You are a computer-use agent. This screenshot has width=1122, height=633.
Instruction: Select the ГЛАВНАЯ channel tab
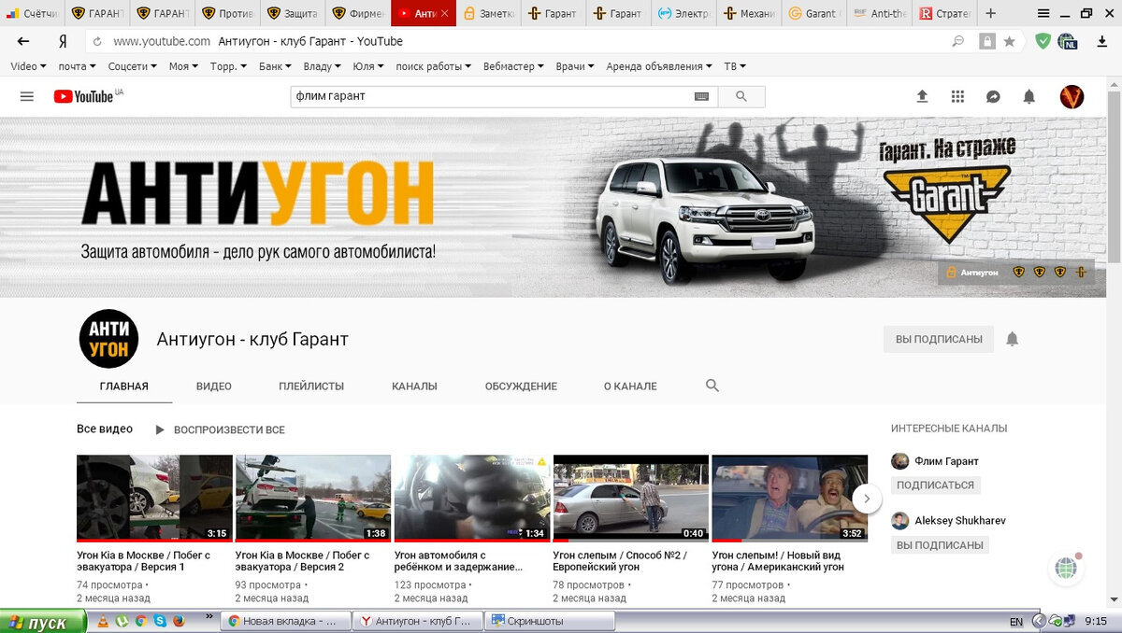coord(124,386)
